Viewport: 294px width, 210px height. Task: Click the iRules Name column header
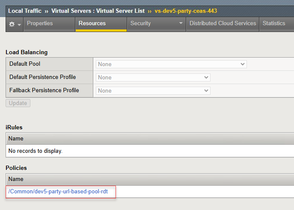(16, 138)
